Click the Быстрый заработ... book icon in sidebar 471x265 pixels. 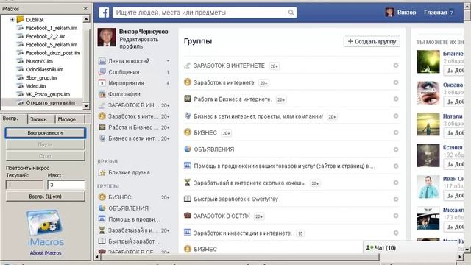click(102, 241)
